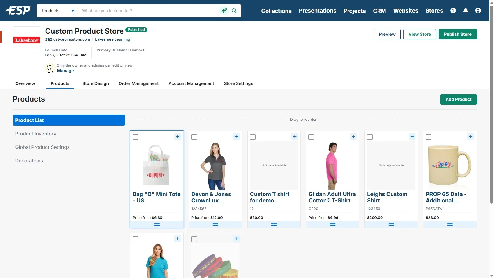Click the drag handle on Leighs Custom Shirt card
The image size is (494, 278).
click(391, 224)
